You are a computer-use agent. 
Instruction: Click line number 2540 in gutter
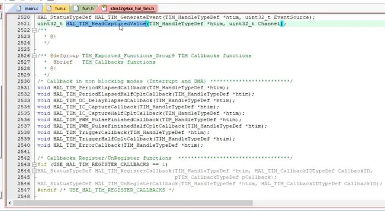23,145
